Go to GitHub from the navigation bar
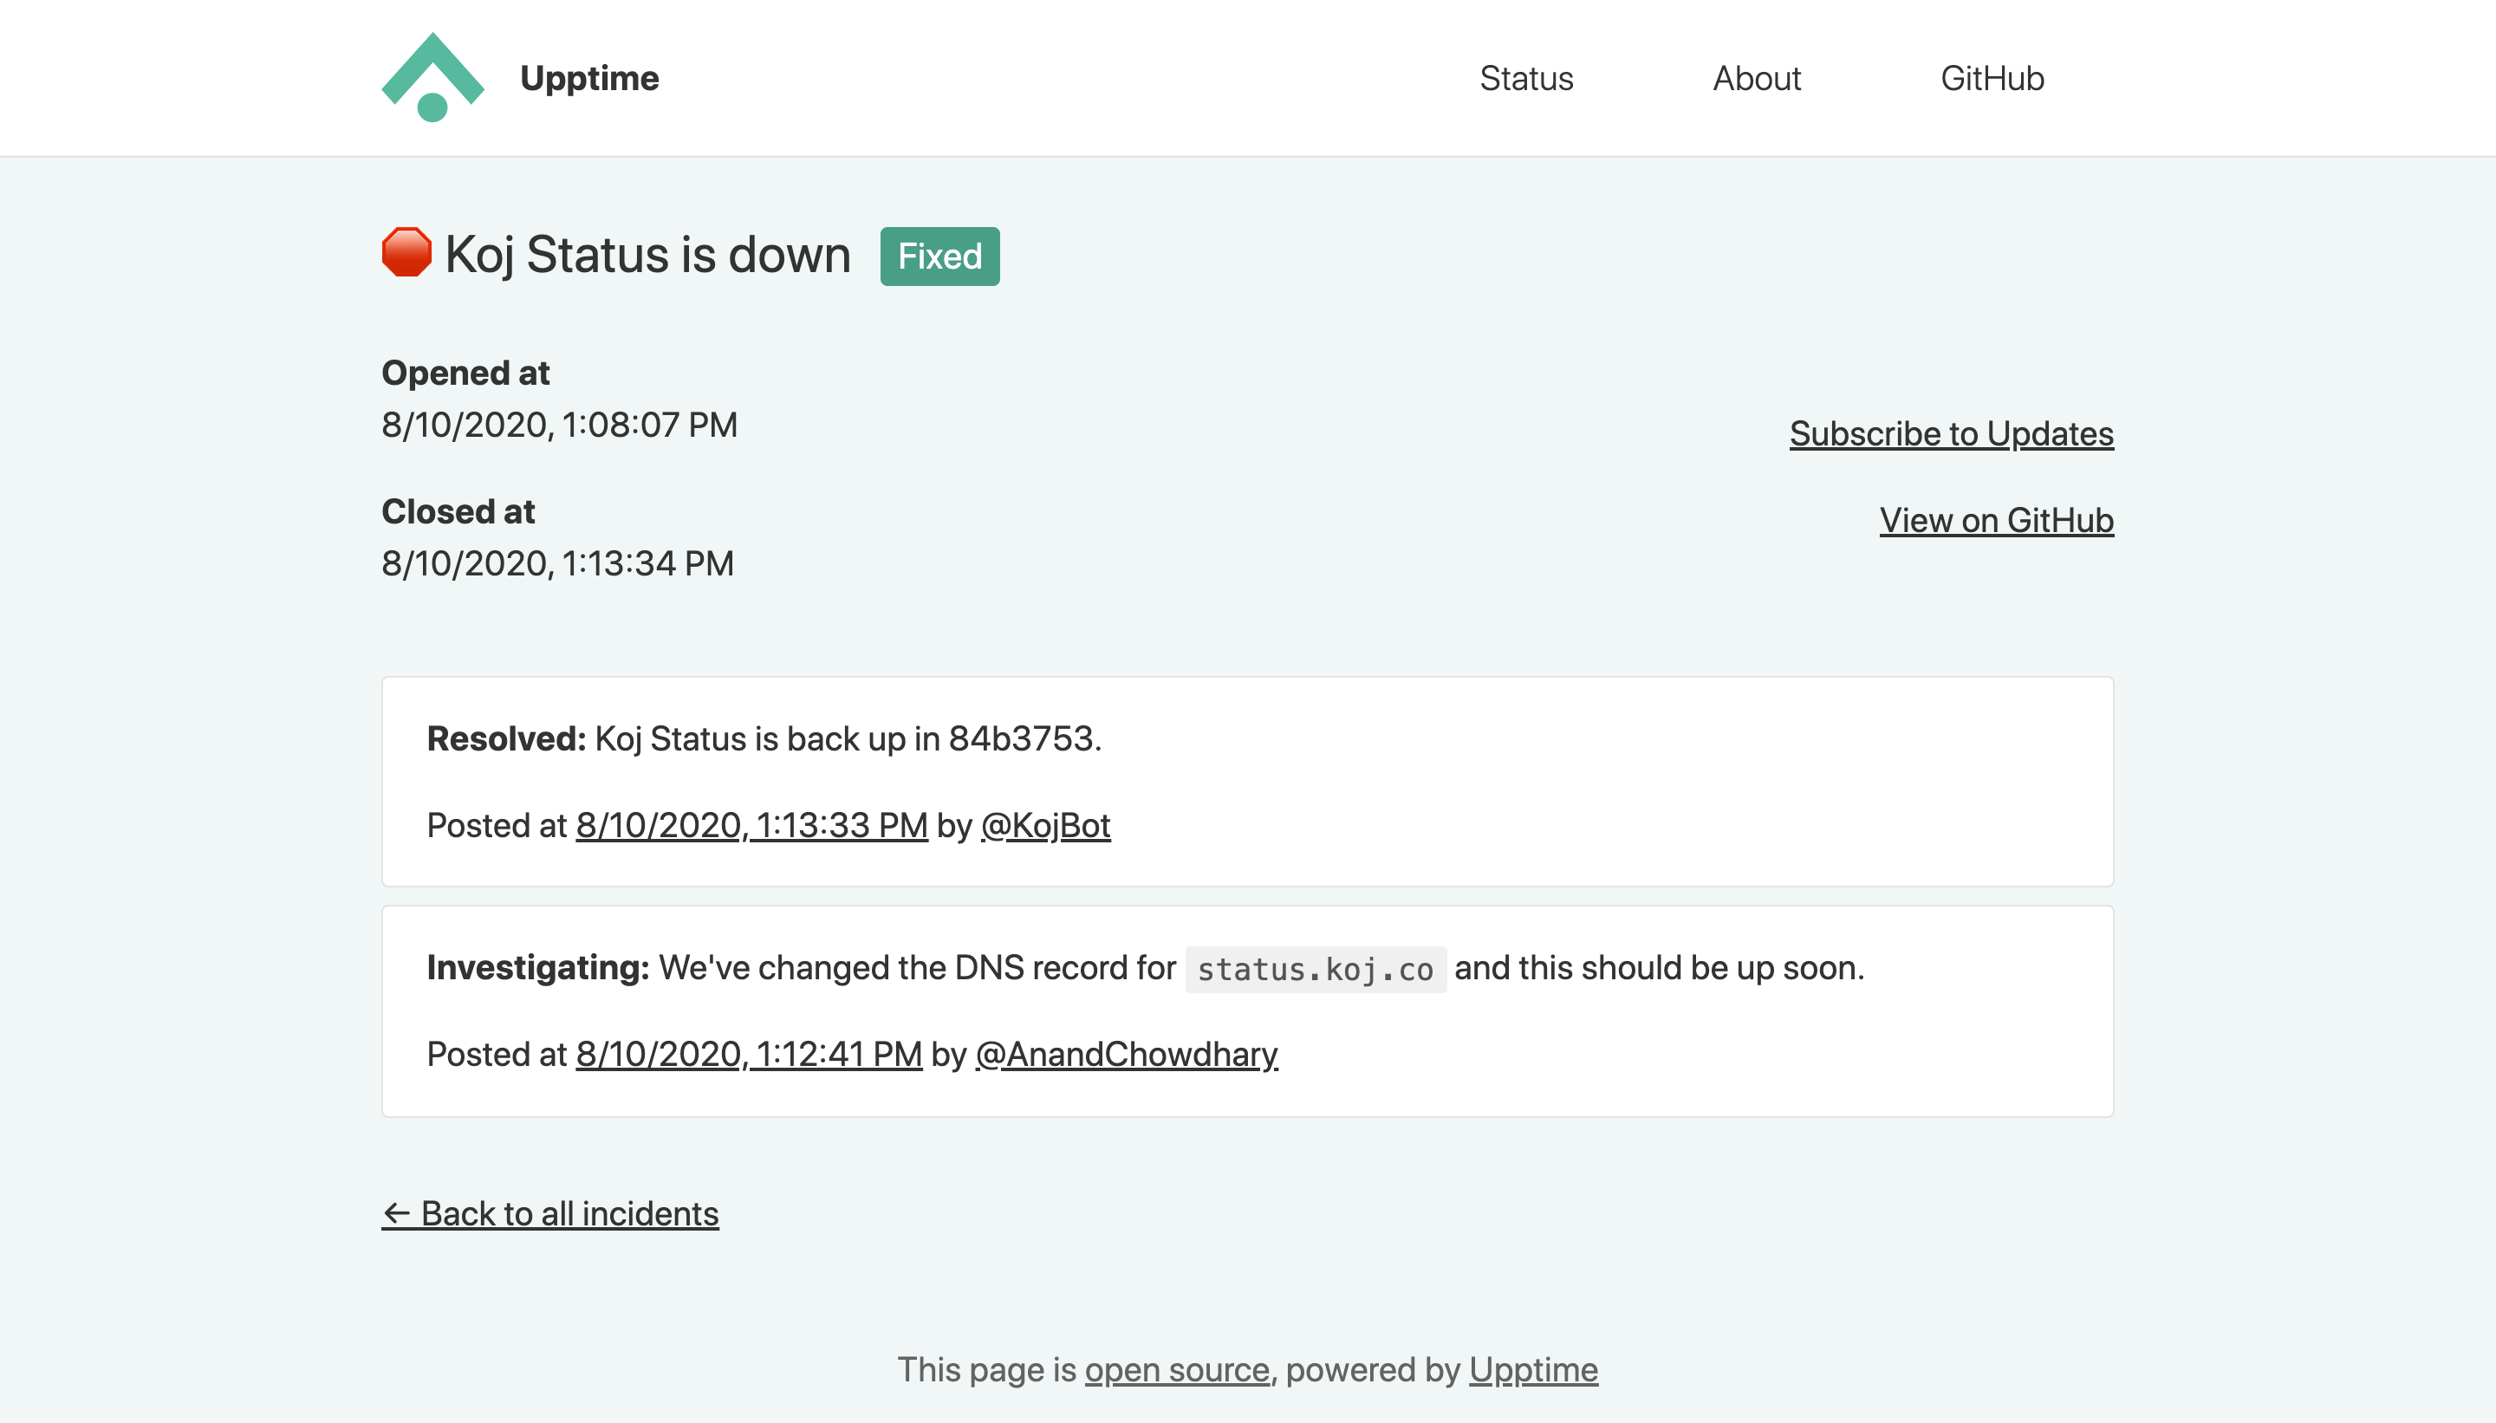Screen dimensions: 2496x1423 (1992, 78)
